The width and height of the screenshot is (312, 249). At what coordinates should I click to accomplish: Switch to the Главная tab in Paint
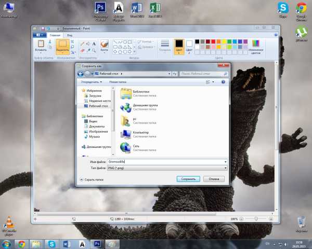coord(55,35)
